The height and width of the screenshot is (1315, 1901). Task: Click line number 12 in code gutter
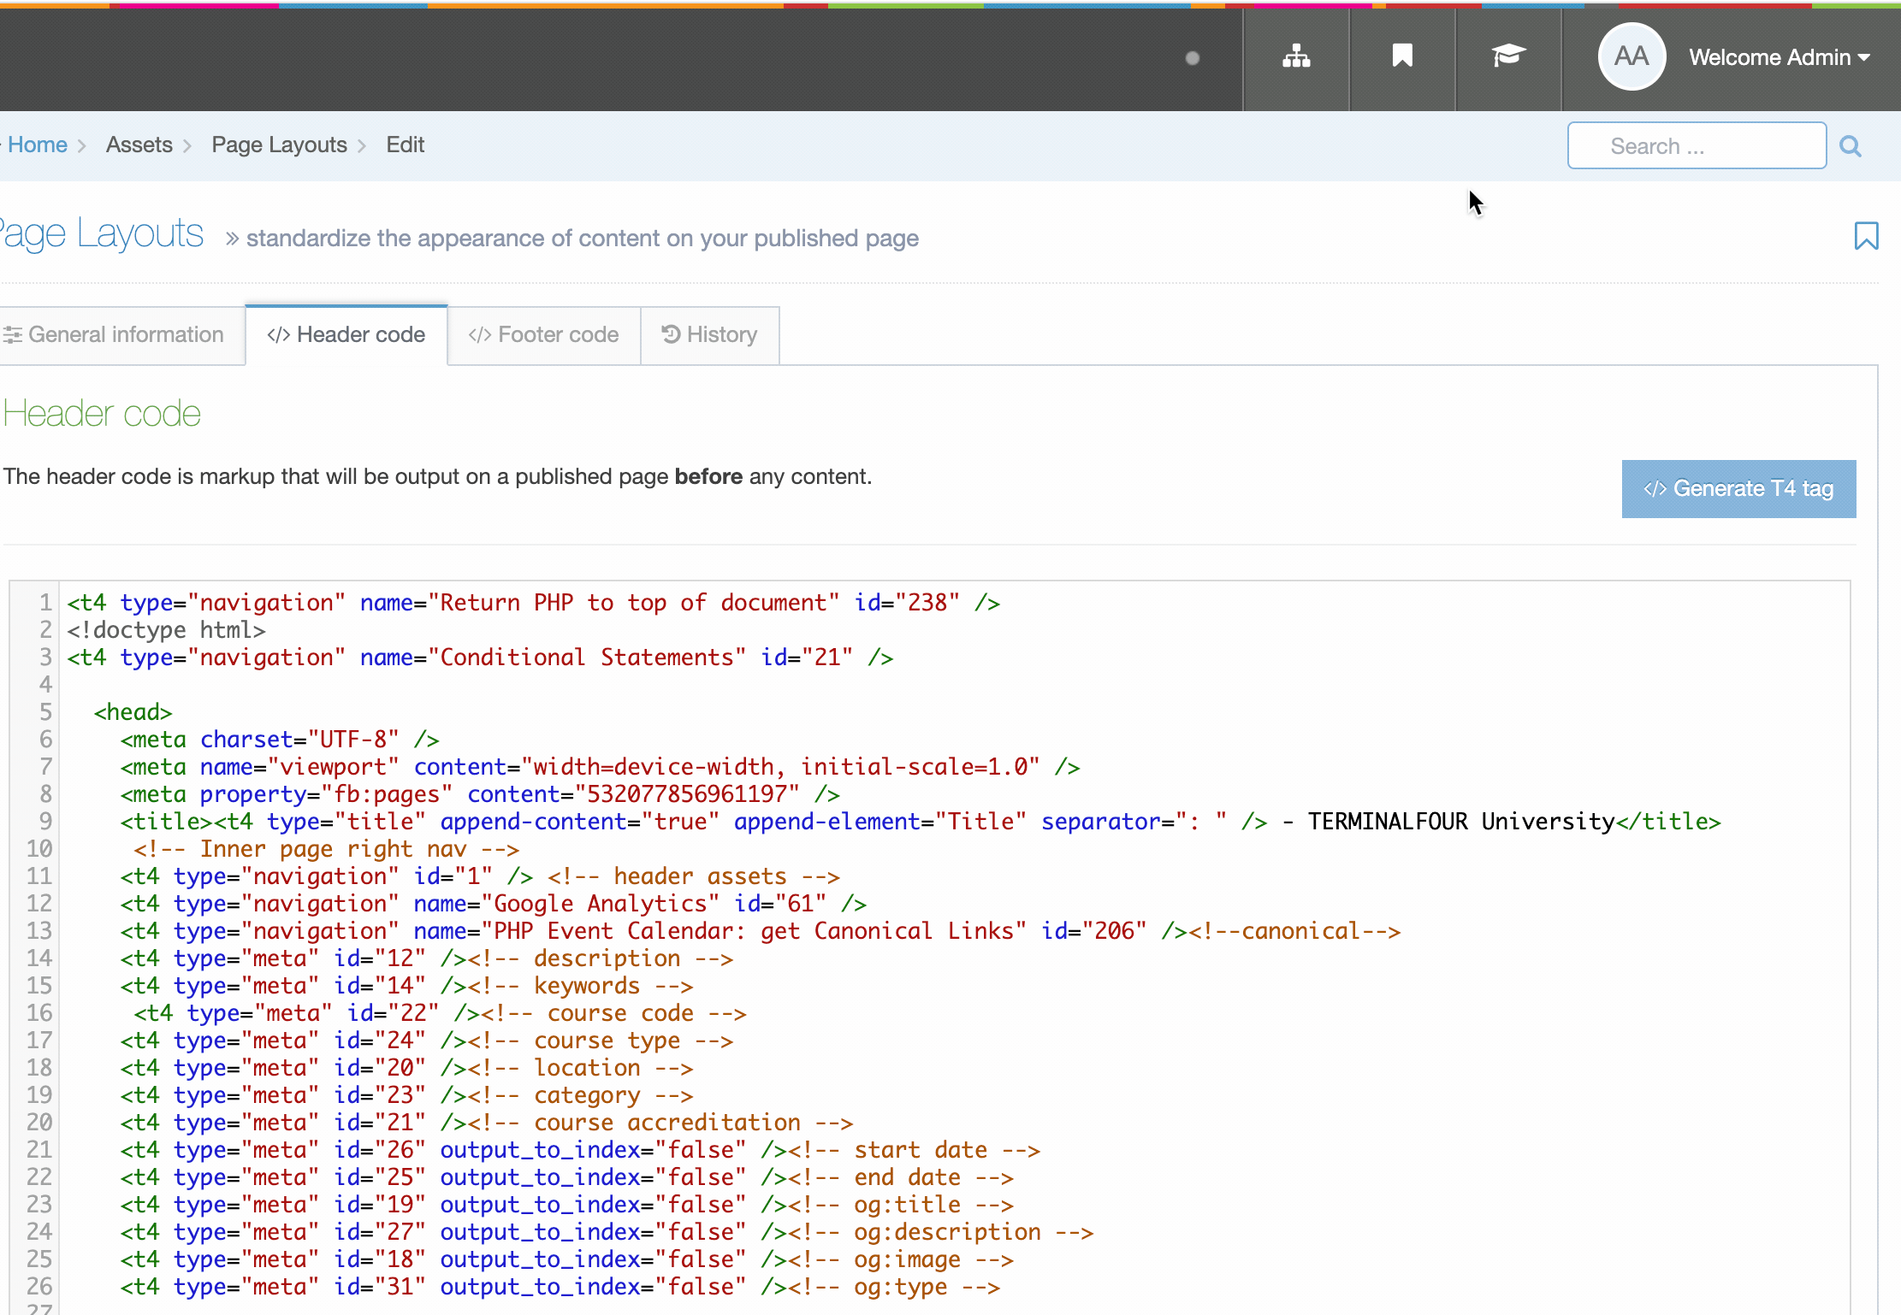39,904
